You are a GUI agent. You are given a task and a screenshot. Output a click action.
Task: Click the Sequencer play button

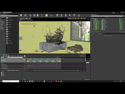click(13, 70)
